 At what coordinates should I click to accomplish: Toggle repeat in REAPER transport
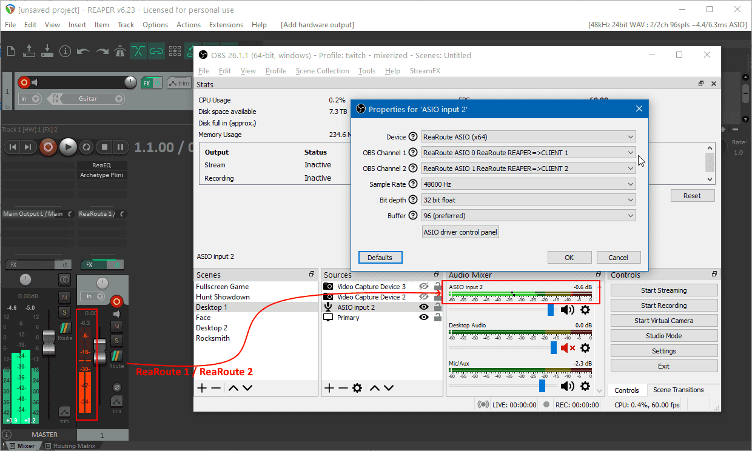click(86, 147)
